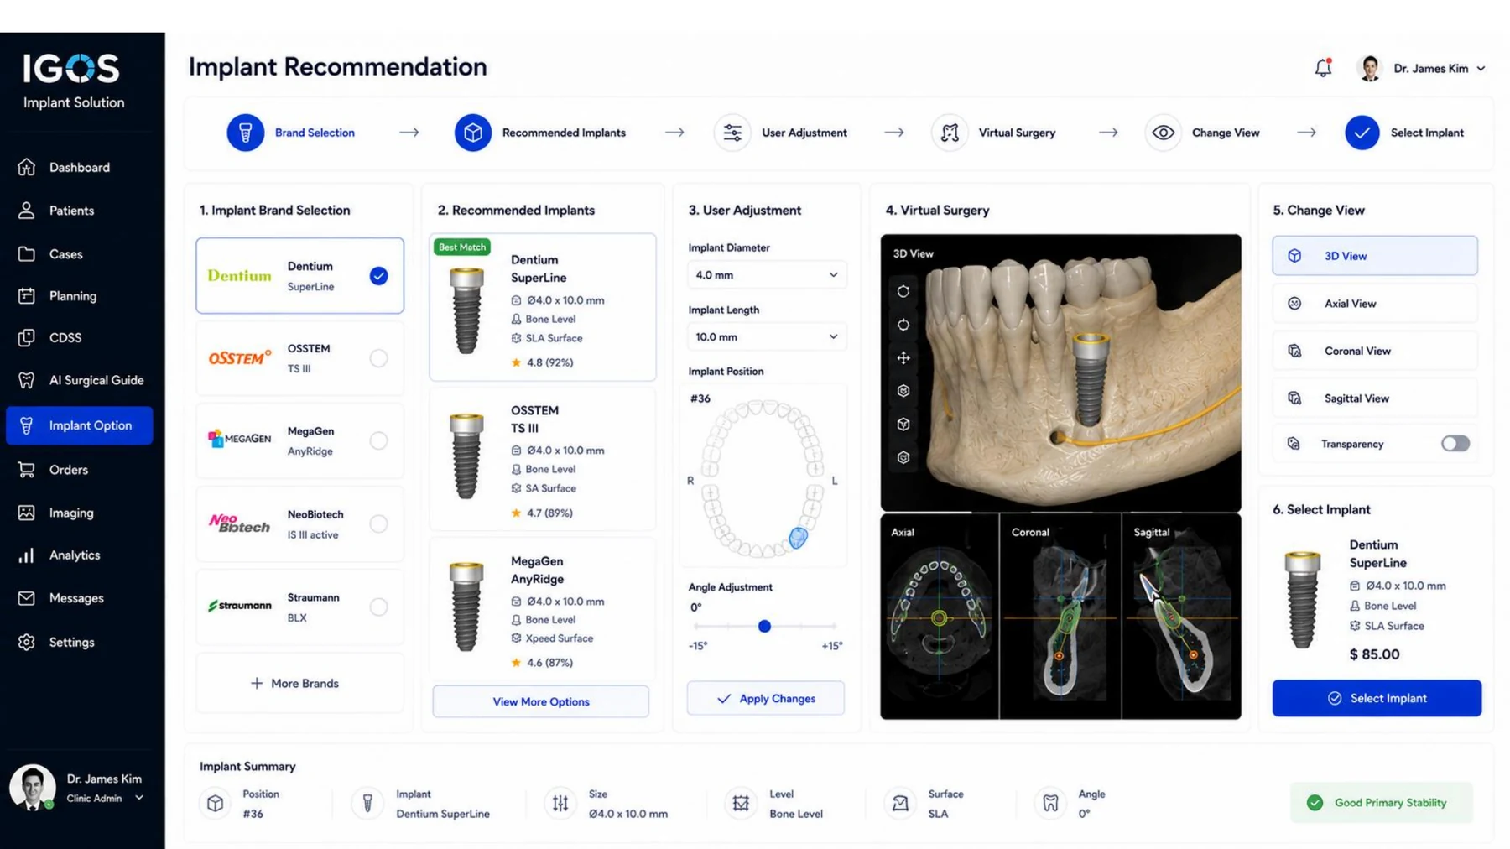This screenshot has width=1510, height=849.
Task: Click the Imaging picture icon in sidebar
Action: pos(27,513)
